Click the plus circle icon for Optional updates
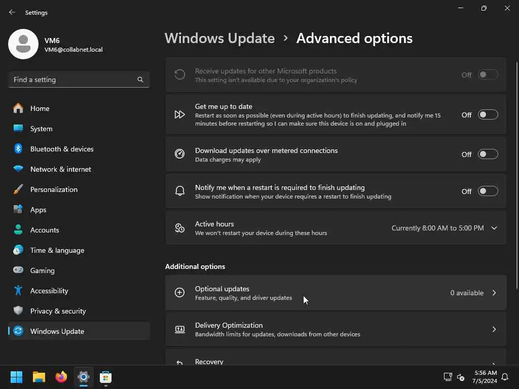 (x=180, y=292)
